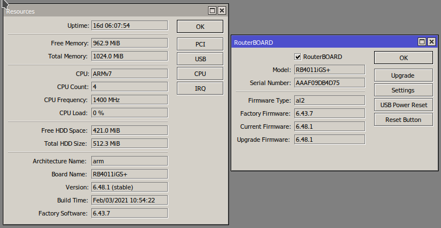The image size is (441, 228).
Task: Close the Resources window
Action: (222, 11)
